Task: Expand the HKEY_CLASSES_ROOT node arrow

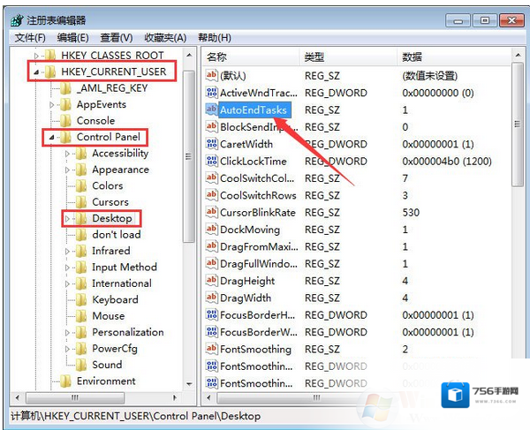Action: pos(36,56)
